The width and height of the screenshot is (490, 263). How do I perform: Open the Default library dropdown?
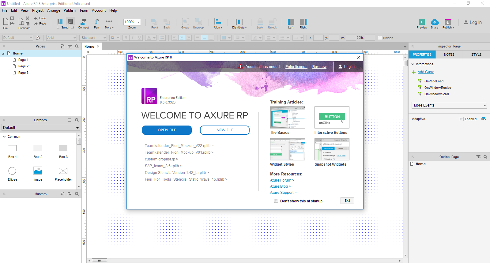click(41, 128)
